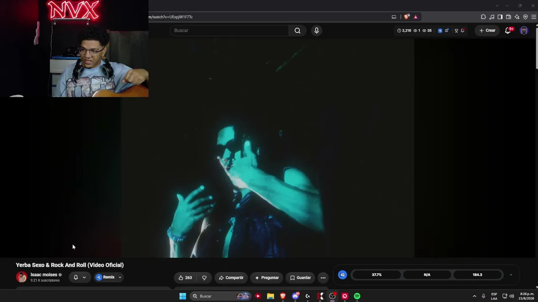Click the N/A stat pill
Image resolution: width=538 pixels, height=302 pixels.
click(427, 275)
